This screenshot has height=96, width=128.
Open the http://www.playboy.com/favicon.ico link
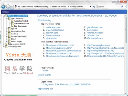click(62, 56)
